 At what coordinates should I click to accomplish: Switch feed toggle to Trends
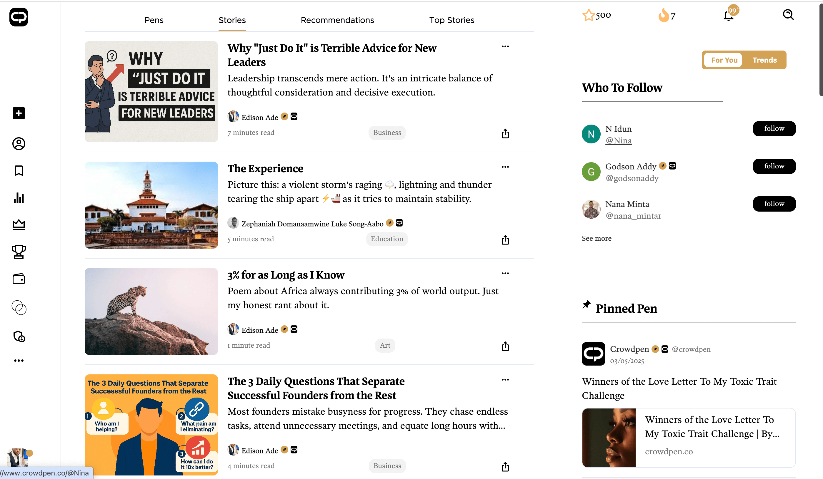pos(764,60)
